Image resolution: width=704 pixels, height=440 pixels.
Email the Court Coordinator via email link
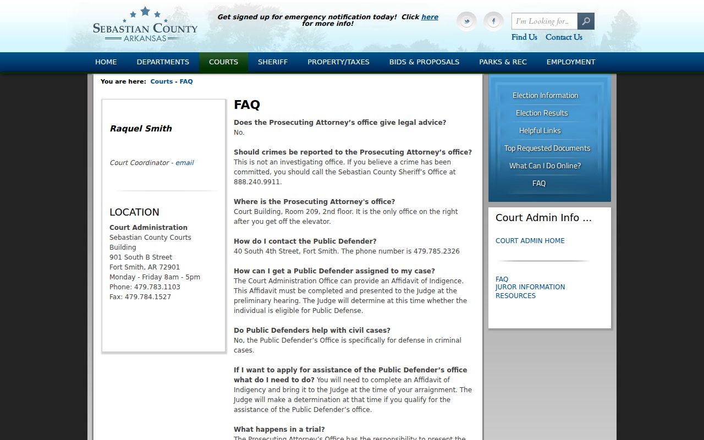click(x=185, y=163)
